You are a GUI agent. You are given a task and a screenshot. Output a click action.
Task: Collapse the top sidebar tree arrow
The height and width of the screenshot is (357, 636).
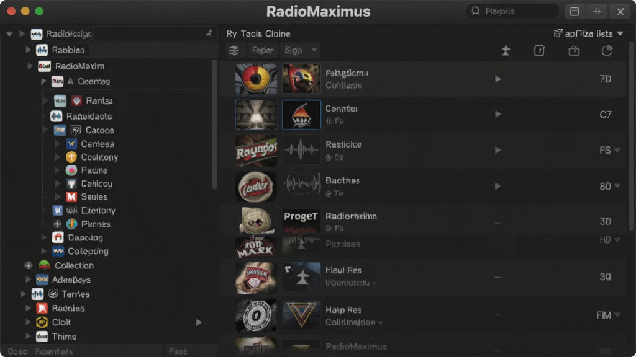9,34
